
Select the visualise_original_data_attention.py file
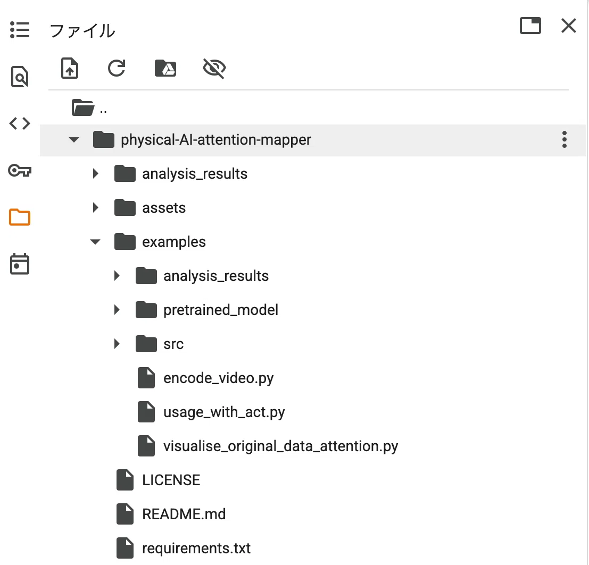point(280,446)
